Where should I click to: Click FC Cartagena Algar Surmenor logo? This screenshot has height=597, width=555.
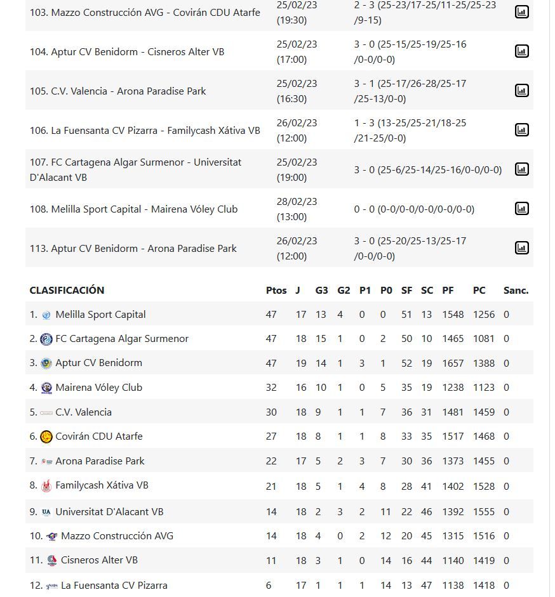pos(46,339)
